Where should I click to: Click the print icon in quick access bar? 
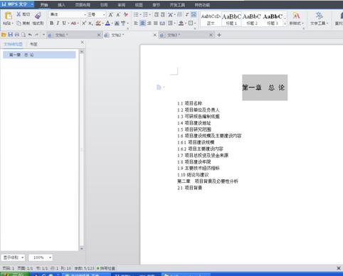coord(17,35)
